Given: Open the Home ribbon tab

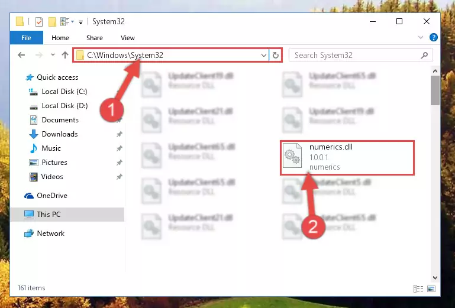Looking at the screenshot, I should (x=60, y=38).
